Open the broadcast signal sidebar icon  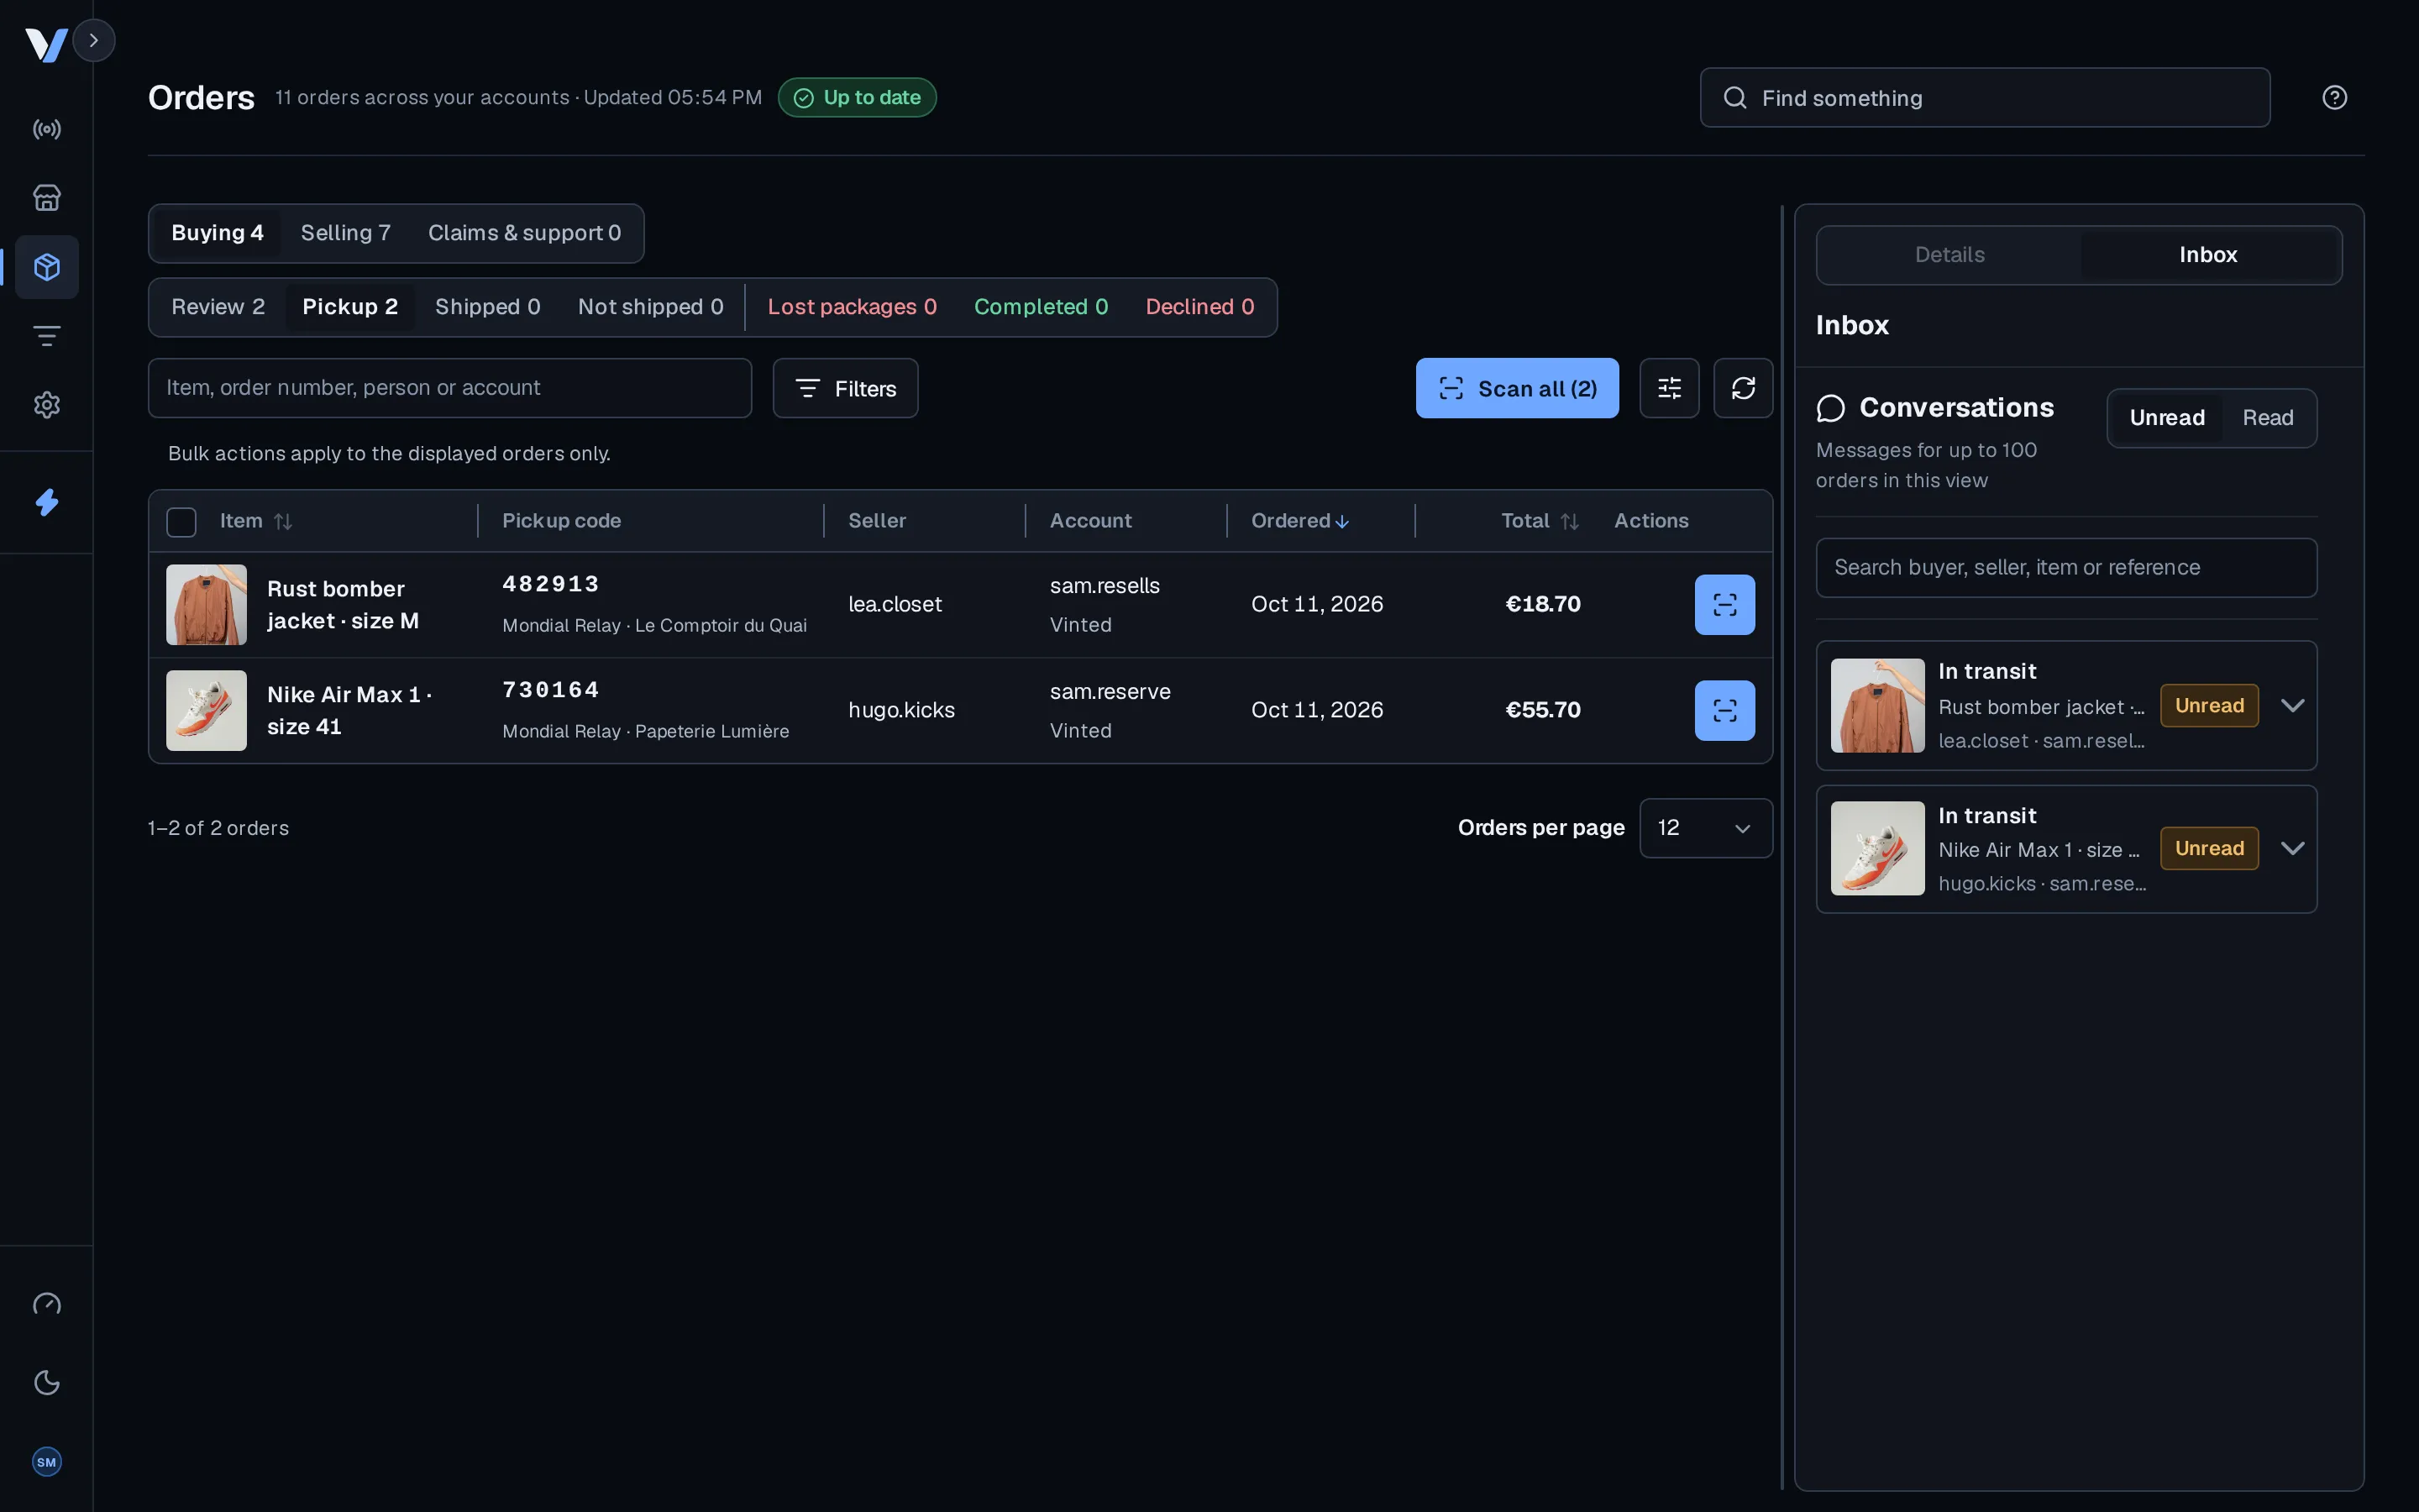[x=47, y=129]
